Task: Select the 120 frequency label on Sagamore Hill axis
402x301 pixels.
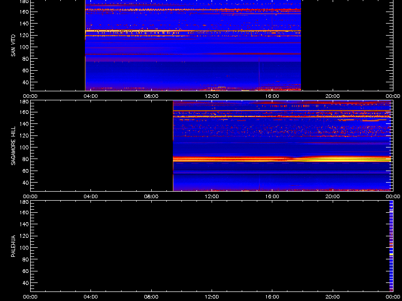Action: pyautogui.click(x=24, y=135)
